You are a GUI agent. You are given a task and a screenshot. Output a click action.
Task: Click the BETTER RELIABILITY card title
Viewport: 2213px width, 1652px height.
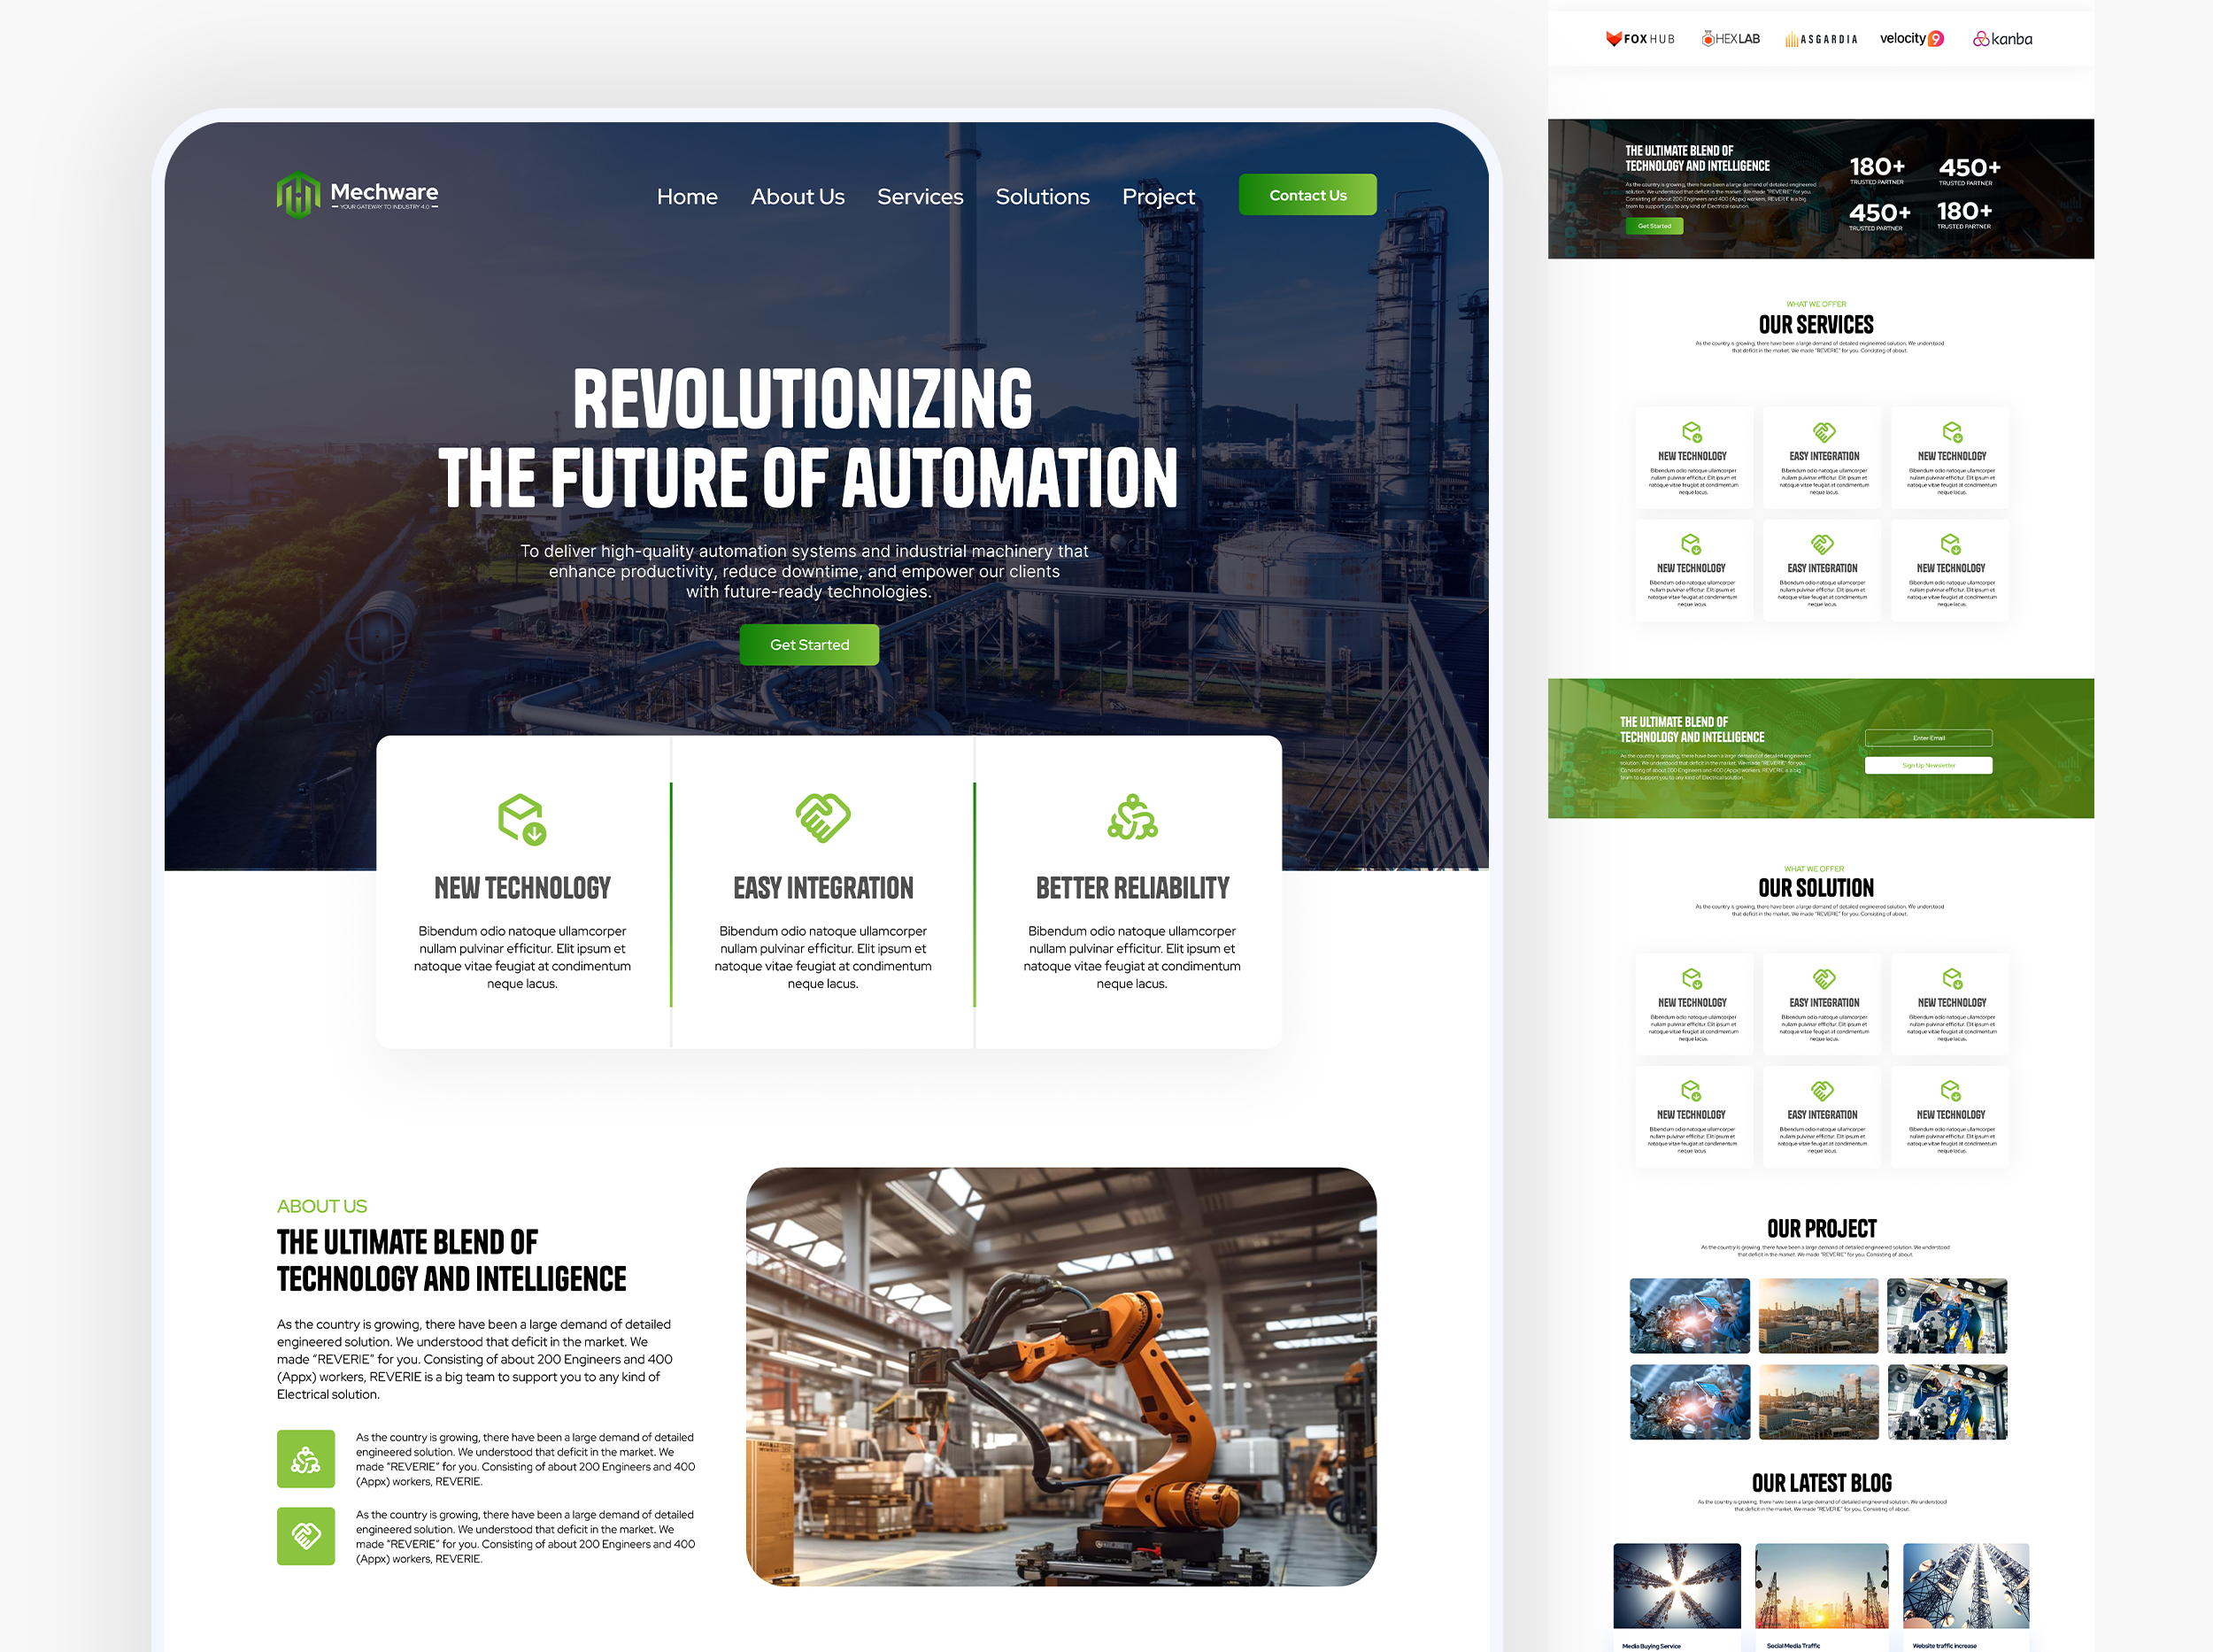[1132, 888]
